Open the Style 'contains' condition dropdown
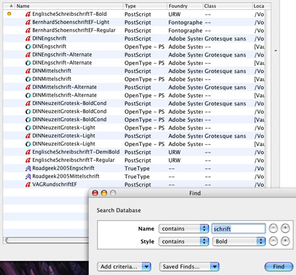Image resolution: width=296 pixels, height=275 pixels. pyautogui.click(x=184, y=241)
